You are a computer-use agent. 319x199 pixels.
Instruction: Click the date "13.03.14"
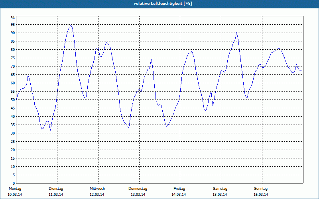[138, 195]
